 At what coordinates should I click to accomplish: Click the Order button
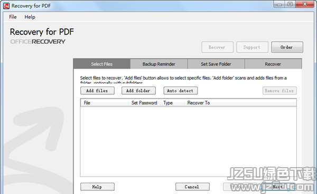click(287, 47)
